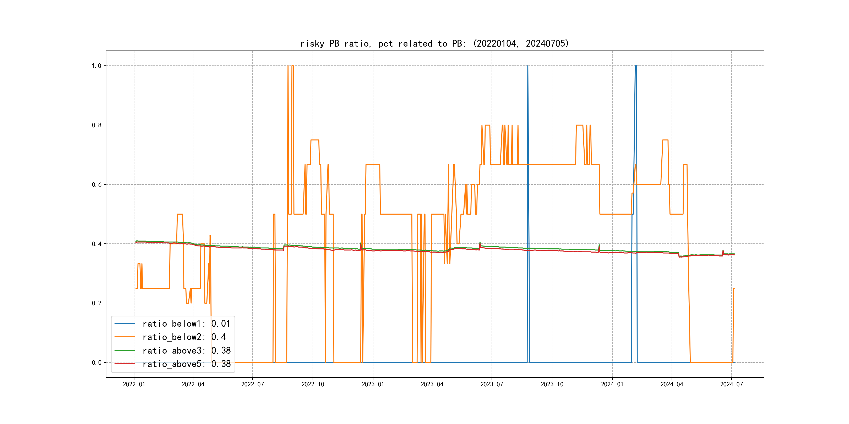Click the green ratio_above3 legend line

tap(124, 351)
